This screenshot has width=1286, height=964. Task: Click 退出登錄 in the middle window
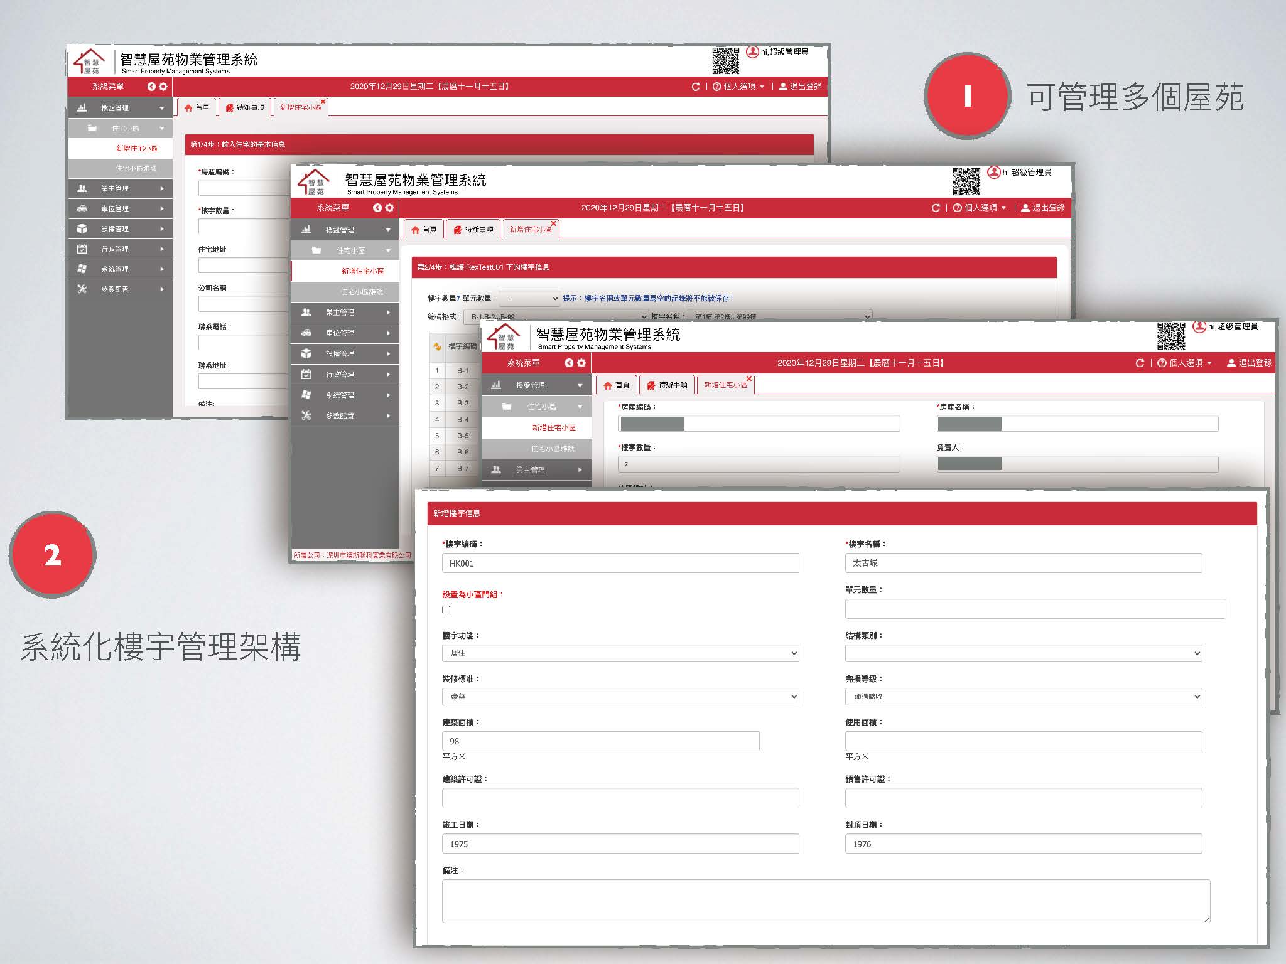pyautogui.click(x=1043, y=208)
